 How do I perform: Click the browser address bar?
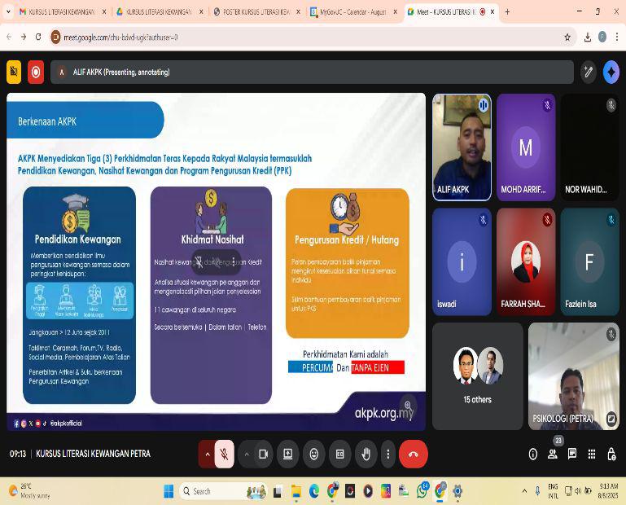[x=309, y=37]
